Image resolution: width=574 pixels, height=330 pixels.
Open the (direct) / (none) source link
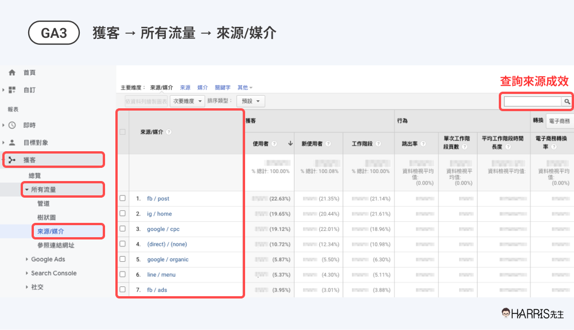(167, 244)
